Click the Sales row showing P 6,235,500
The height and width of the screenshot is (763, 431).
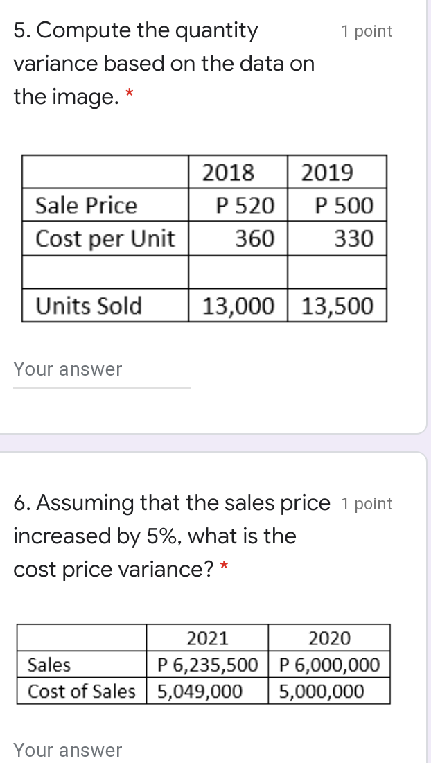208,666
